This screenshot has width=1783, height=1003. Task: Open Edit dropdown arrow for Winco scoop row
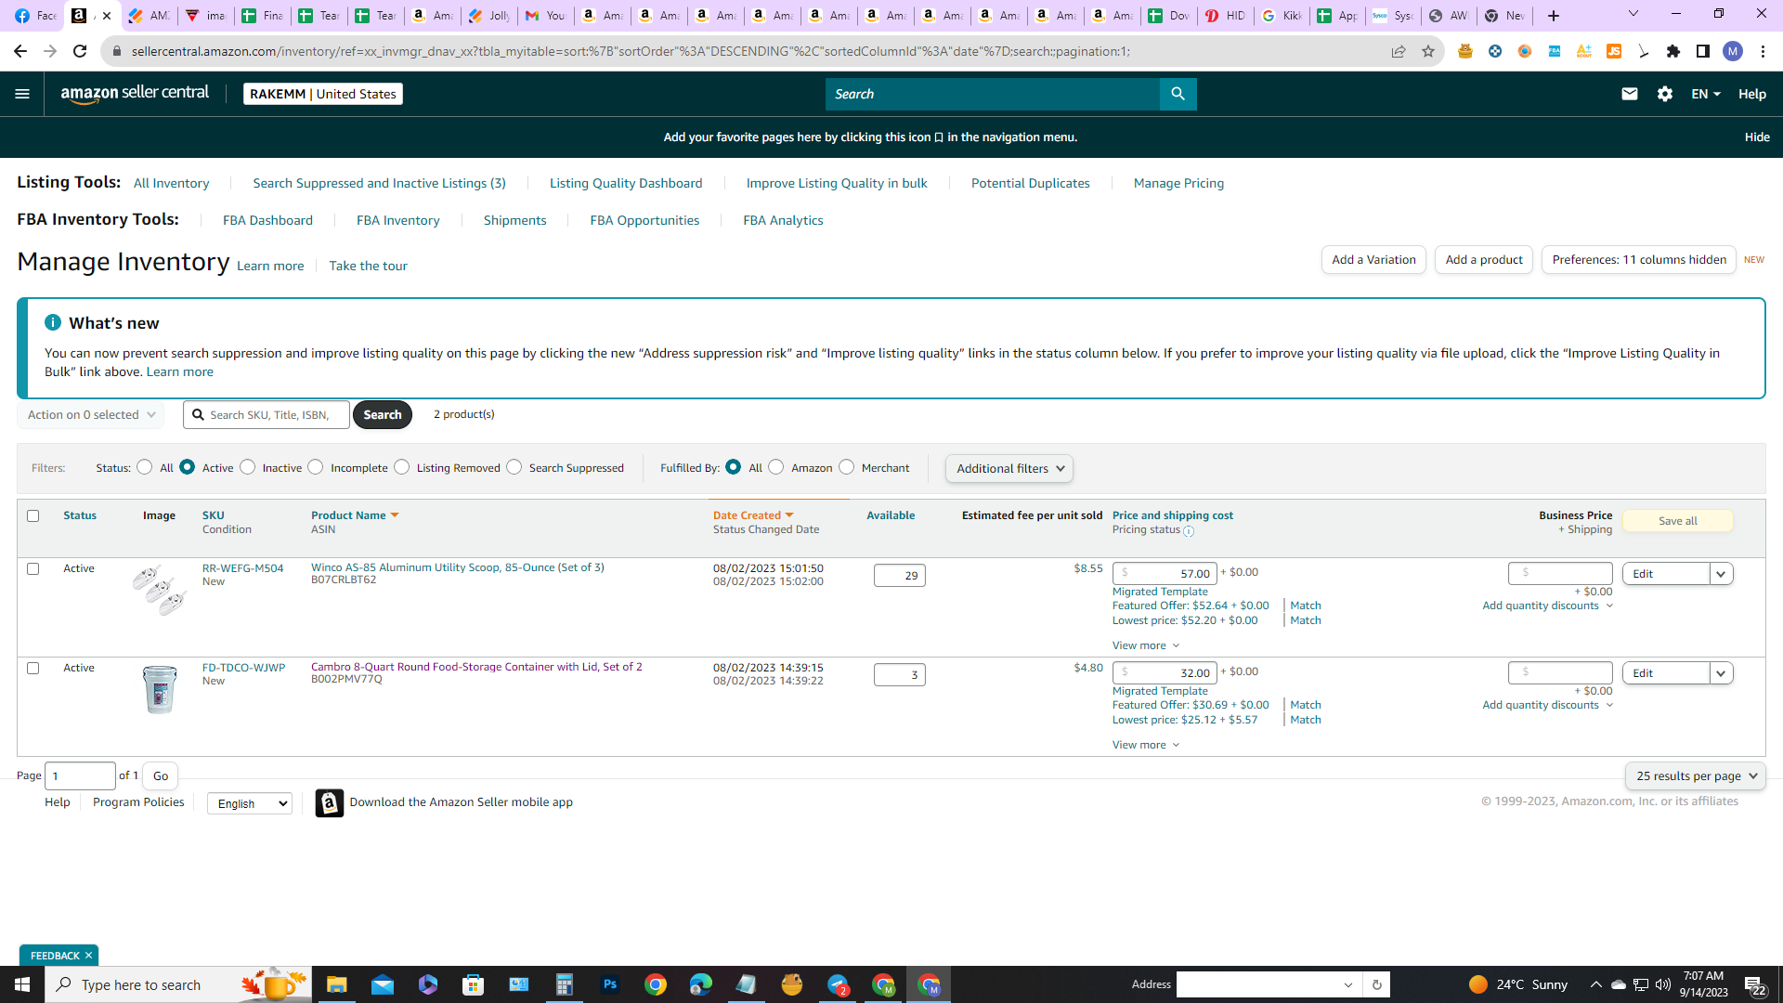[1721, 574]
